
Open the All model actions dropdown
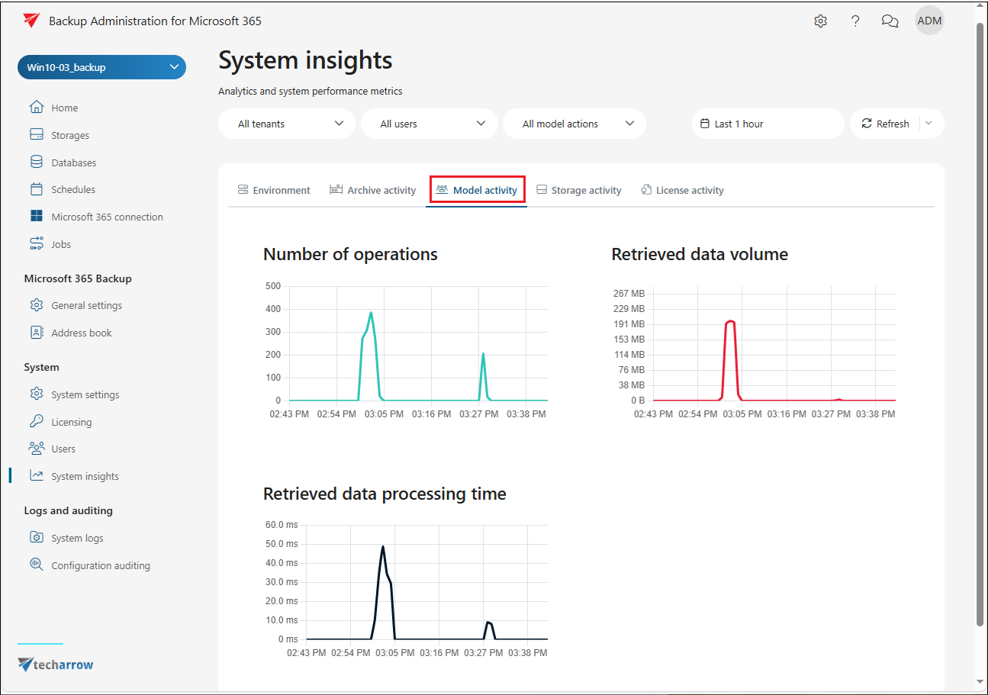[574, 124]
